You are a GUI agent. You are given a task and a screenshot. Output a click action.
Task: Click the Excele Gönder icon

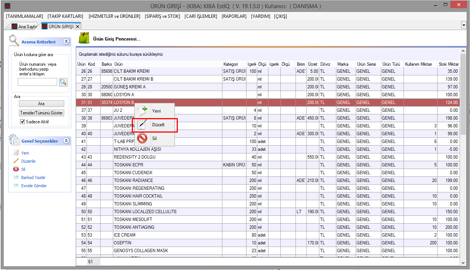point(16,186)
